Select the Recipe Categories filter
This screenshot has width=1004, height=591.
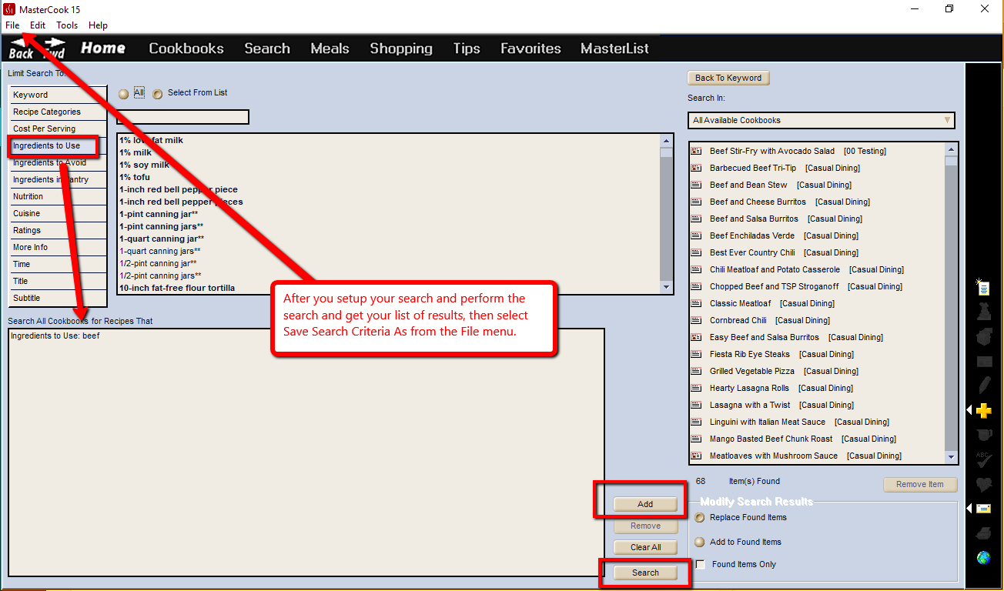point(58,112)
